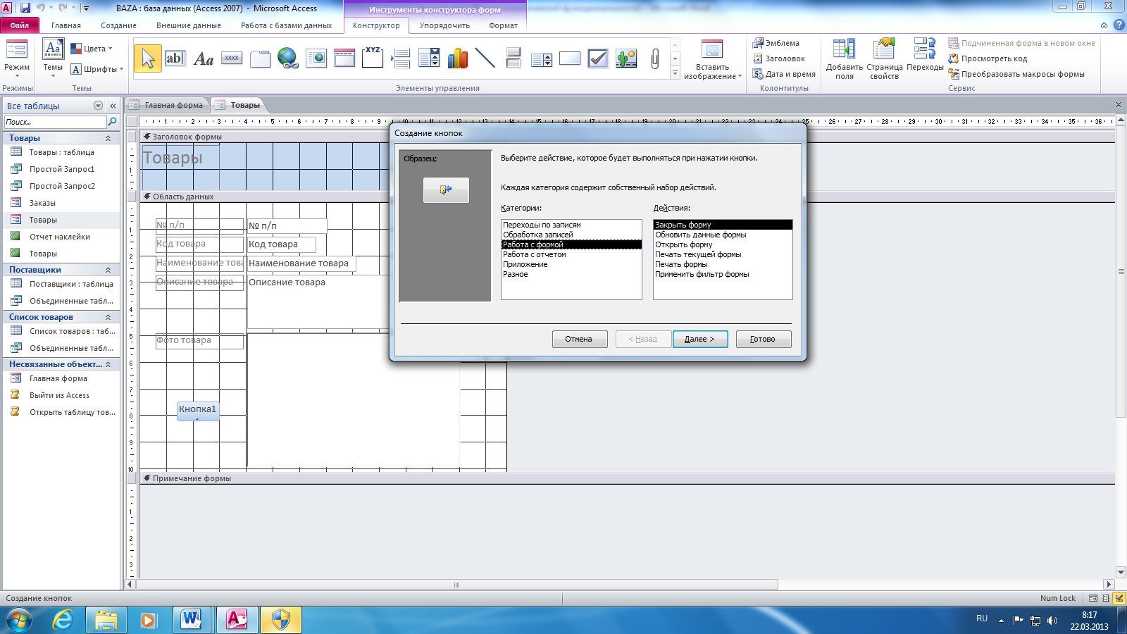Collapse the Товары group in navigation pane

pyautogui.click(x=108, y=138)
